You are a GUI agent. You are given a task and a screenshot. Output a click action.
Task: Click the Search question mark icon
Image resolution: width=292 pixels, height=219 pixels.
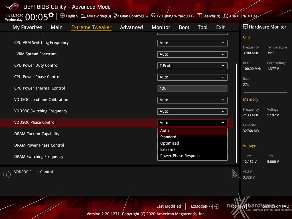coord(199,16)
